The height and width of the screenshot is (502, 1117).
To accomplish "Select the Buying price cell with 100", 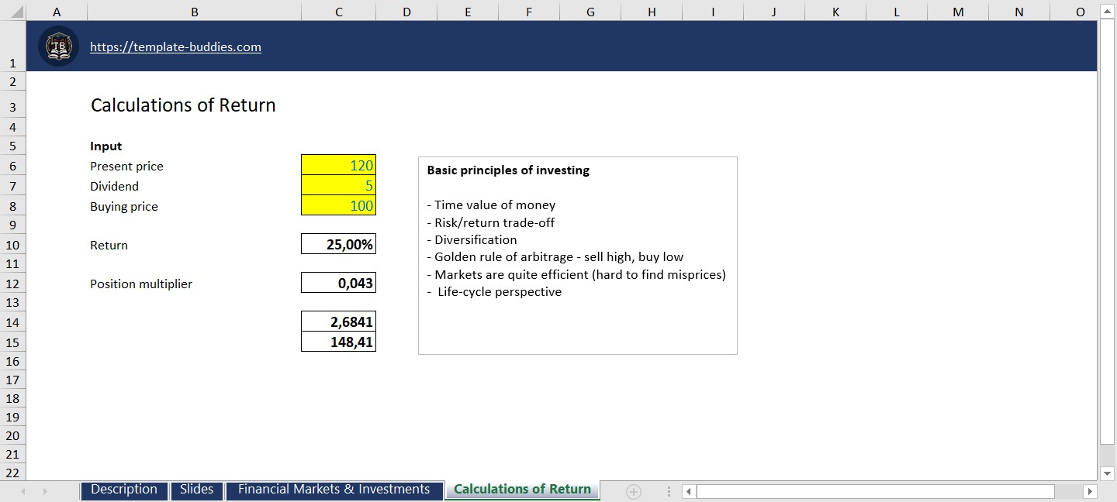I will [x=338, y=205].
